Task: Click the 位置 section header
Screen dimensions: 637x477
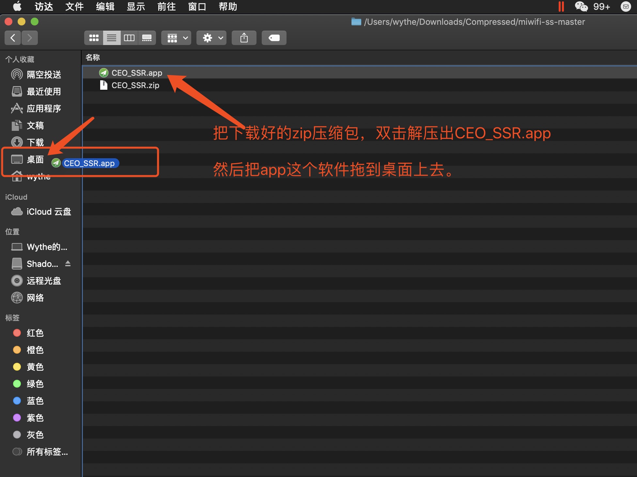Action: pyautogui.click(x=12, y=232)
